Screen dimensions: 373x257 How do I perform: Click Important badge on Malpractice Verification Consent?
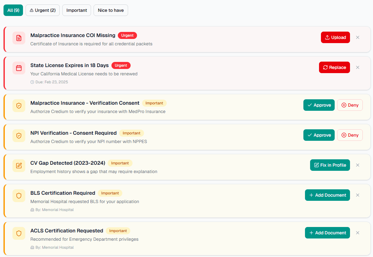(154, 103)
